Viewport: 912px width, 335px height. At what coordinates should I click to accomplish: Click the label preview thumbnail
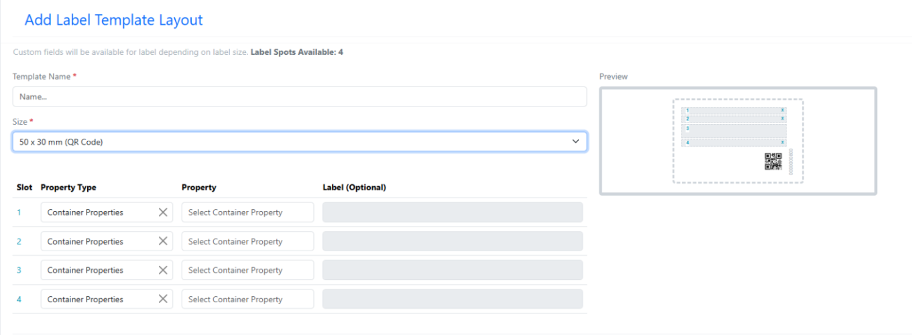coord(738,141)
